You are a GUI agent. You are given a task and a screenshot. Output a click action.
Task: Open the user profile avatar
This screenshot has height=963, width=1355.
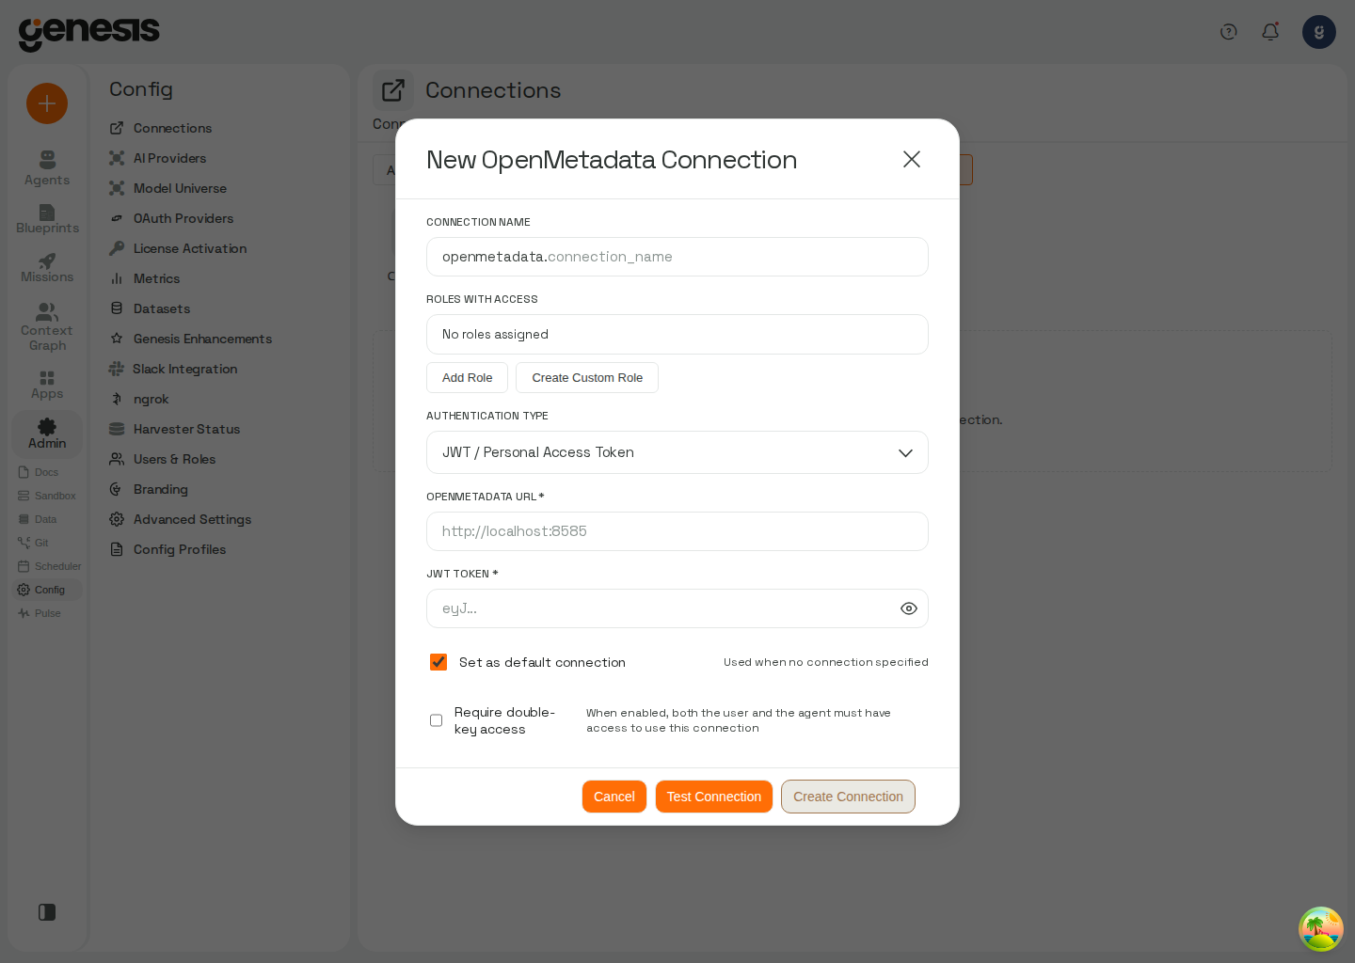click(x=1319, y=32)
